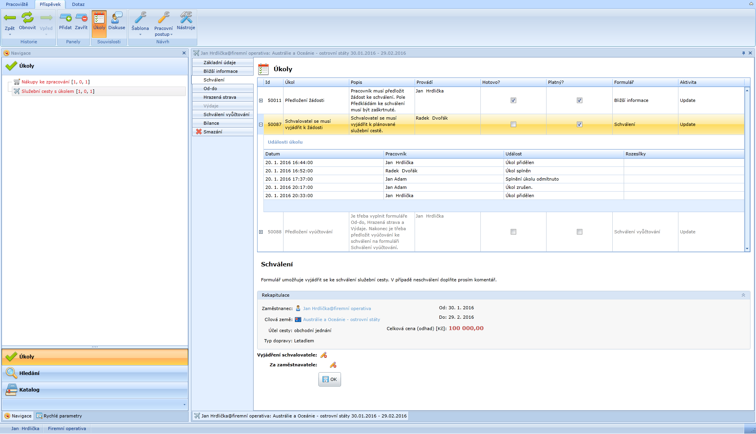
Task: Click the Přidat panel icon
Action: [x=65, y=18]
